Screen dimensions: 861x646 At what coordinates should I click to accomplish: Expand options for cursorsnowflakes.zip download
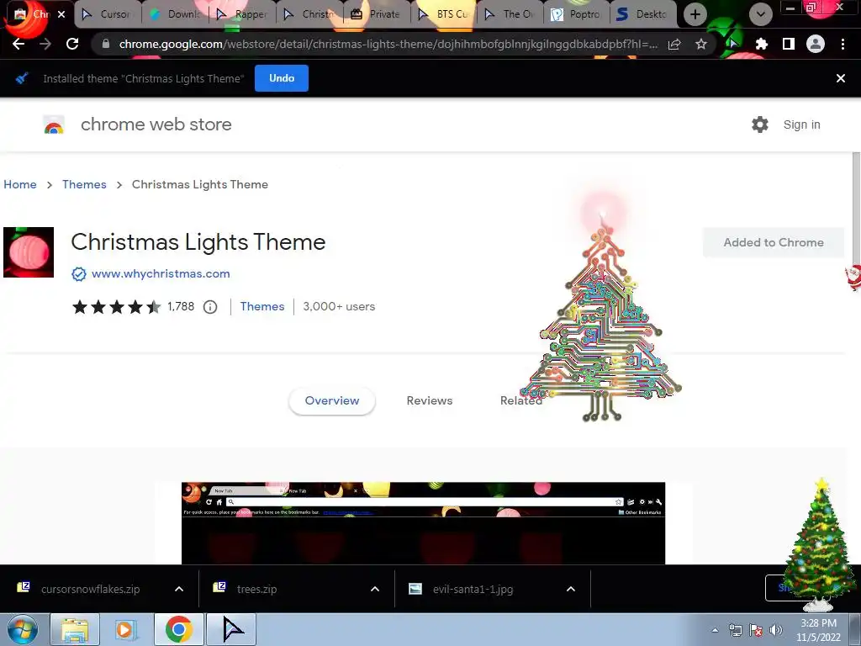[x=179, y=589]
